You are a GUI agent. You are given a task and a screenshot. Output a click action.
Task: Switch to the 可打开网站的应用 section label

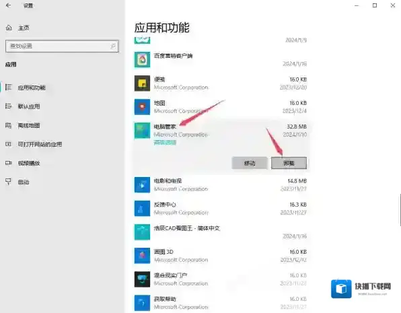(40, 144)
